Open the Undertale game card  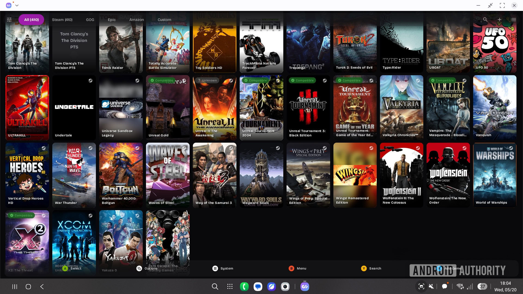click(74, 108)
